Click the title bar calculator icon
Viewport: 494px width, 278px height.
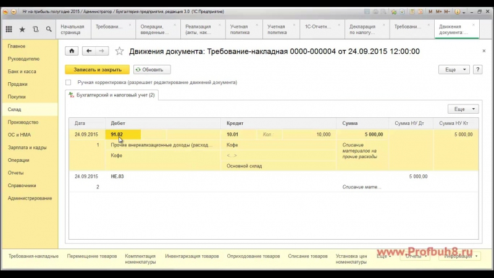point(412,12)
